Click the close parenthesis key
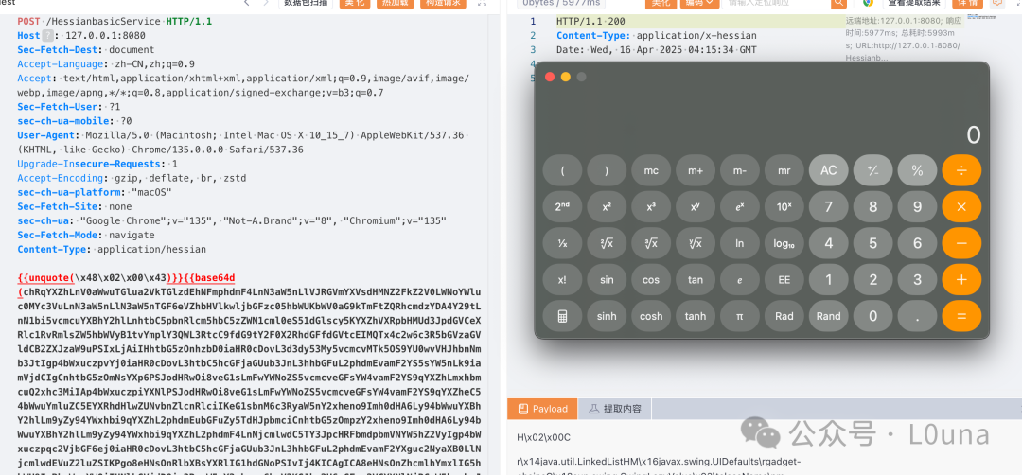 (607, 170)
